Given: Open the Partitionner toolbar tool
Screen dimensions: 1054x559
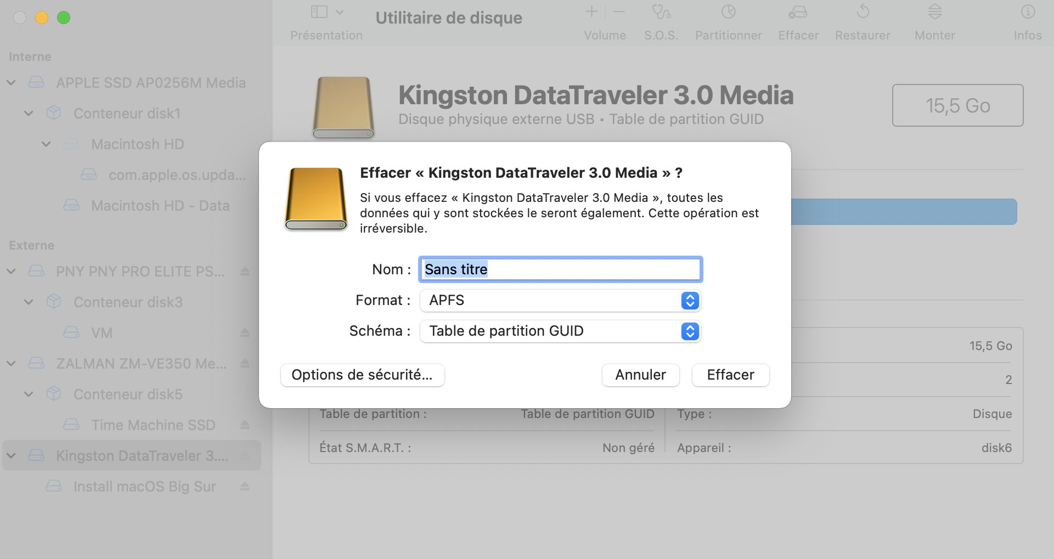Looking at the screenshot, I should click(728, 12).
